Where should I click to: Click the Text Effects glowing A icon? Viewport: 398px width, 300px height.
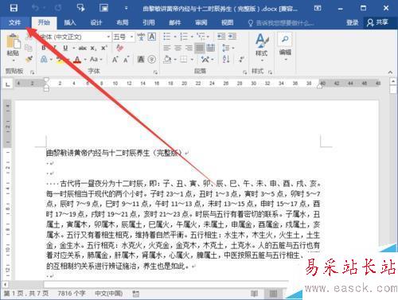[x=44, y=60]
